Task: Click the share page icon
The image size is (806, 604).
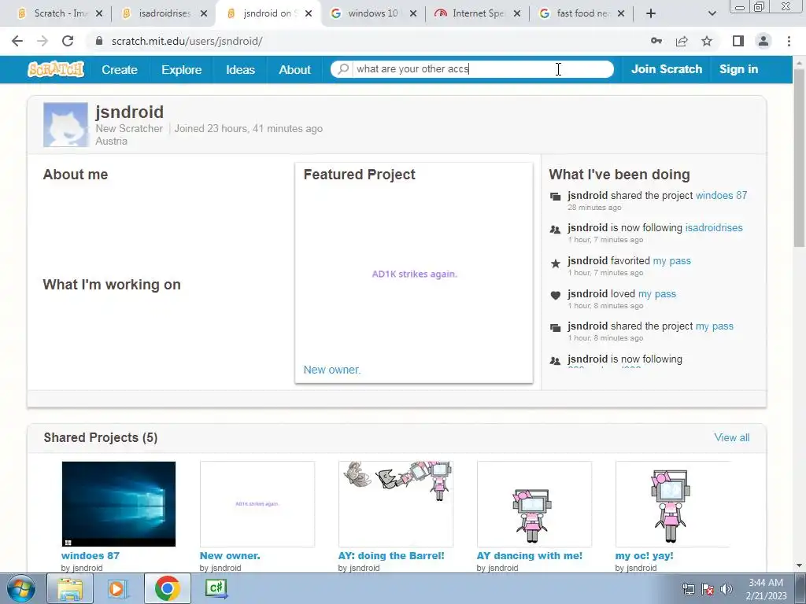Action: coord(682,41)
